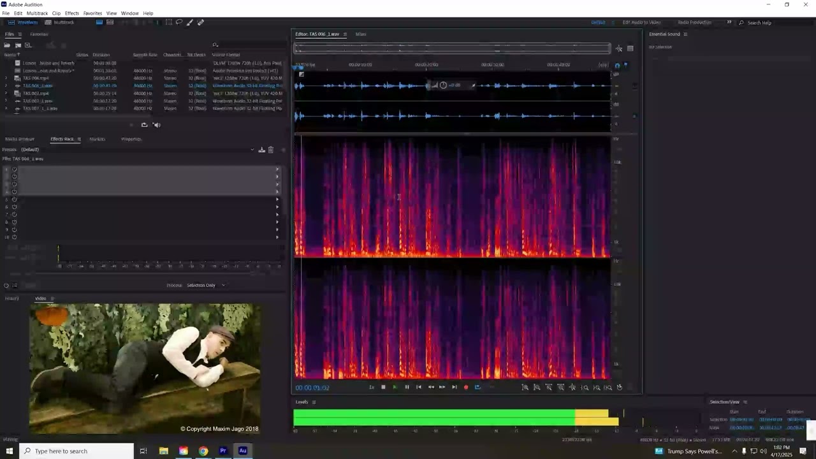Click Zoom to Selection icon
Screen dimensions: 816x459
pos(608,387)
